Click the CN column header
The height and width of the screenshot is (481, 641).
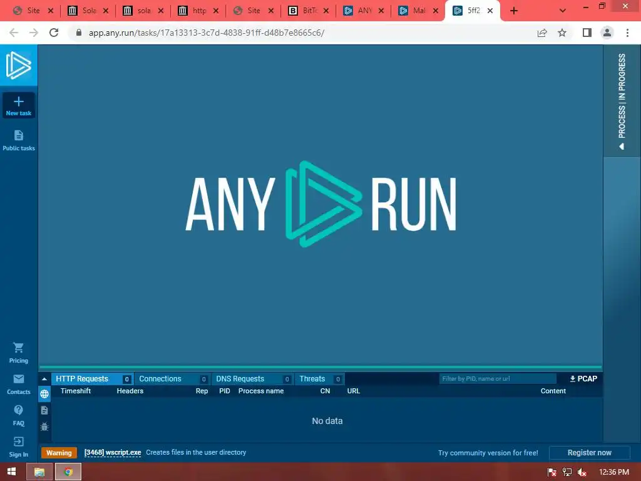point(325,391)
